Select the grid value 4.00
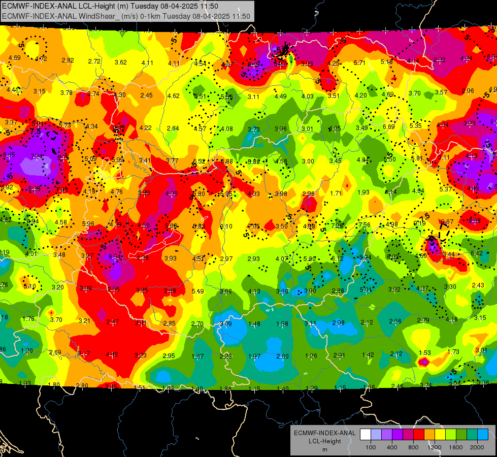Screen dimensions: 497x457 [172, 193]
